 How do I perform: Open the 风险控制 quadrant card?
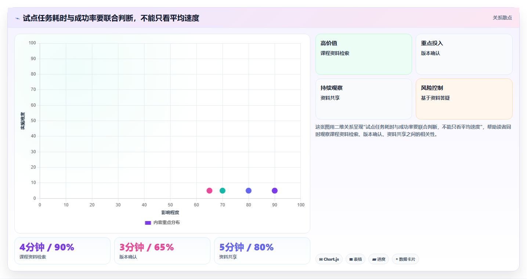click(464, 99)
